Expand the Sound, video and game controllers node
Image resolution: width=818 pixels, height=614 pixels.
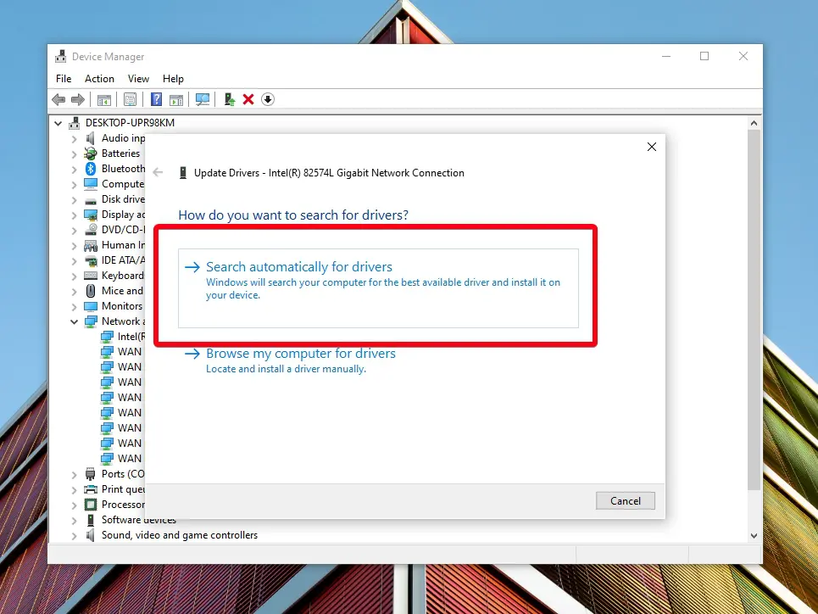74,536
